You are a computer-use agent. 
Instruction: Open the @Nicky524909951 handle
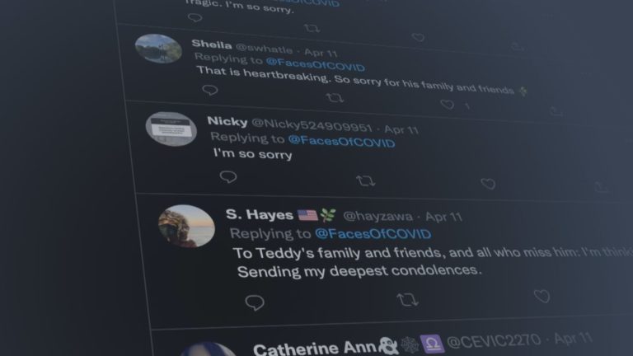coord(312,125)
